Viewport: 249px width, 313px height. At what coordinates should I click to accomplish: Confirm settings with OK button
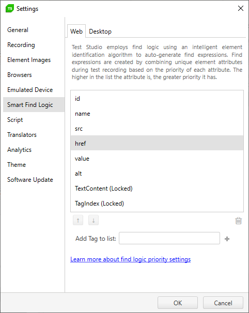178,303
